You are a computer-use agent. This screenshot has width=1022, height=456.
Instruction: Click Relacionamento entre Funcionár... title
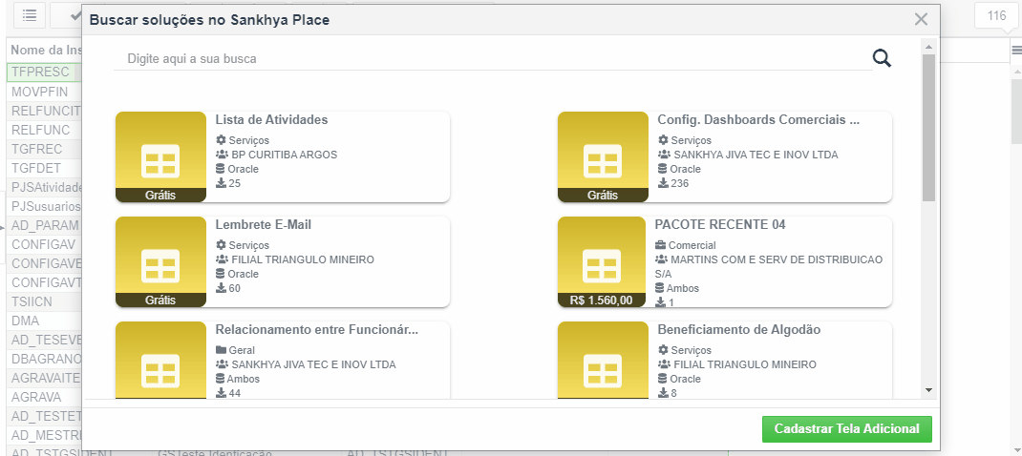point(317,330)
